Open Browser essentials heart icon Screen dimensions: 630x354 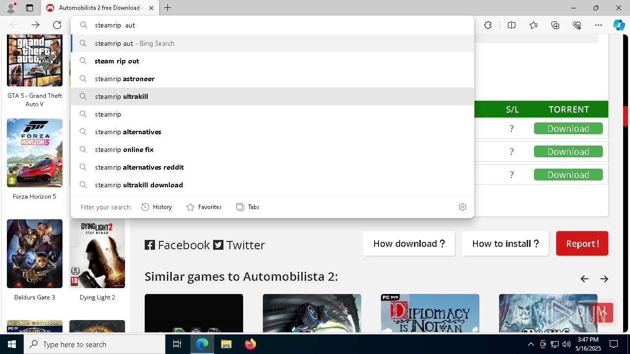coord(577,25)
